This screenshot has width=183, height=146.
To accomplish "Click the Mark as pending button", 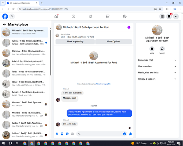I will coord(75,42).
